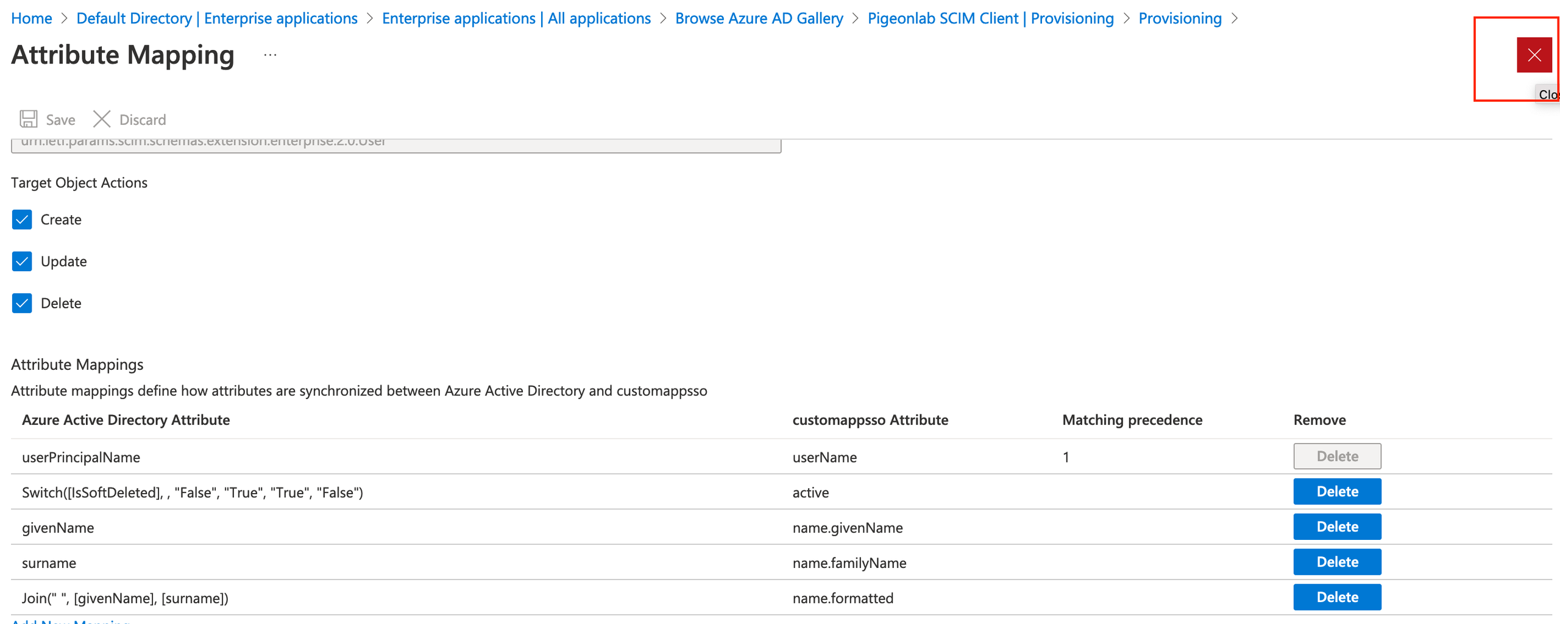Uncheck the Create target action checkbox
The height and width of the screenshot is (624, 1560).
(22, 219)
